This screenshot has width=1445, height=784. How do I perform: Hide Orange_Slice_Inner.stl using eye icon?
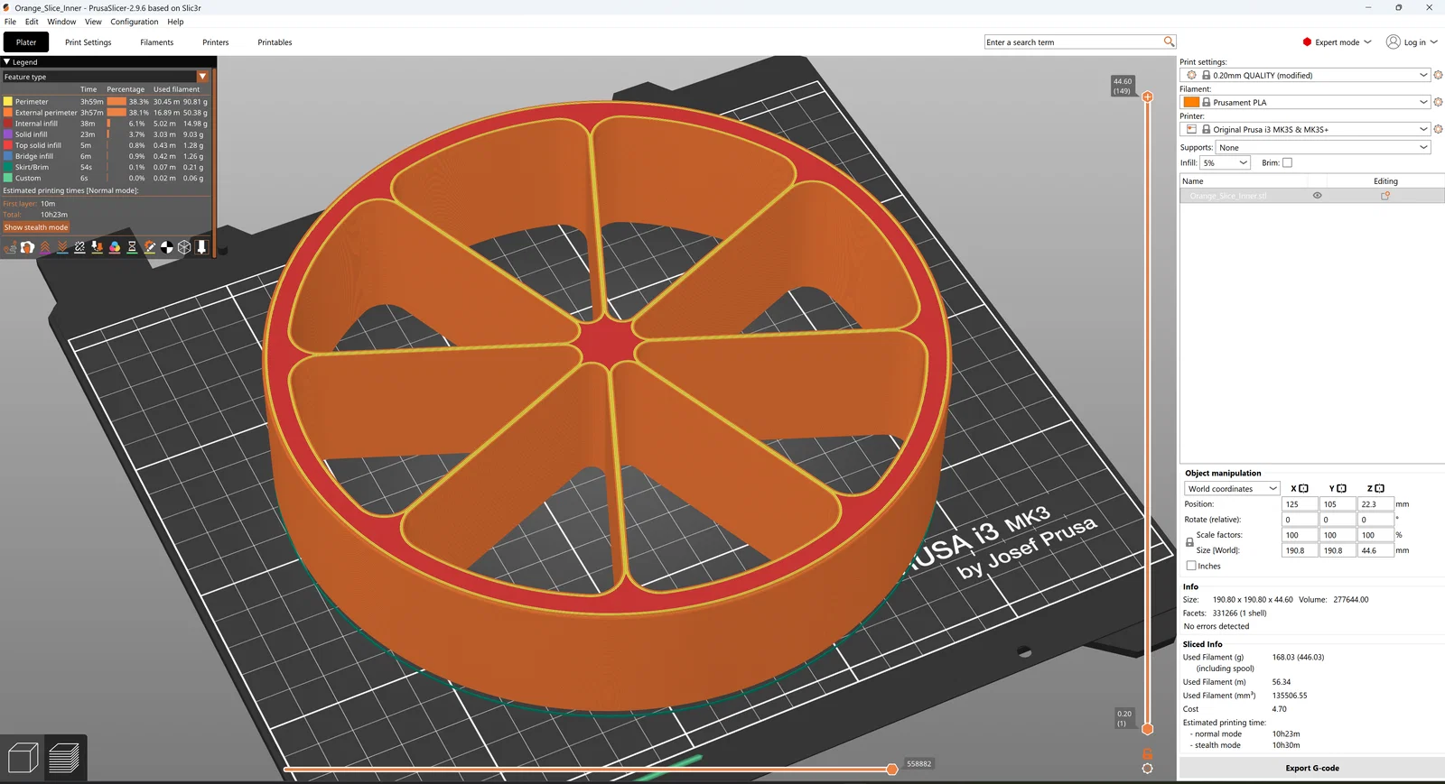coord(1317,196)
